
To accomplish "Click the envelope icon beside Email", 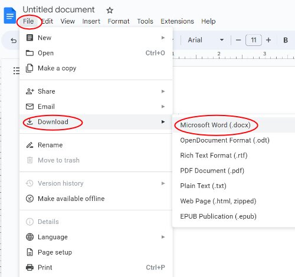I will tap(29, 107).
